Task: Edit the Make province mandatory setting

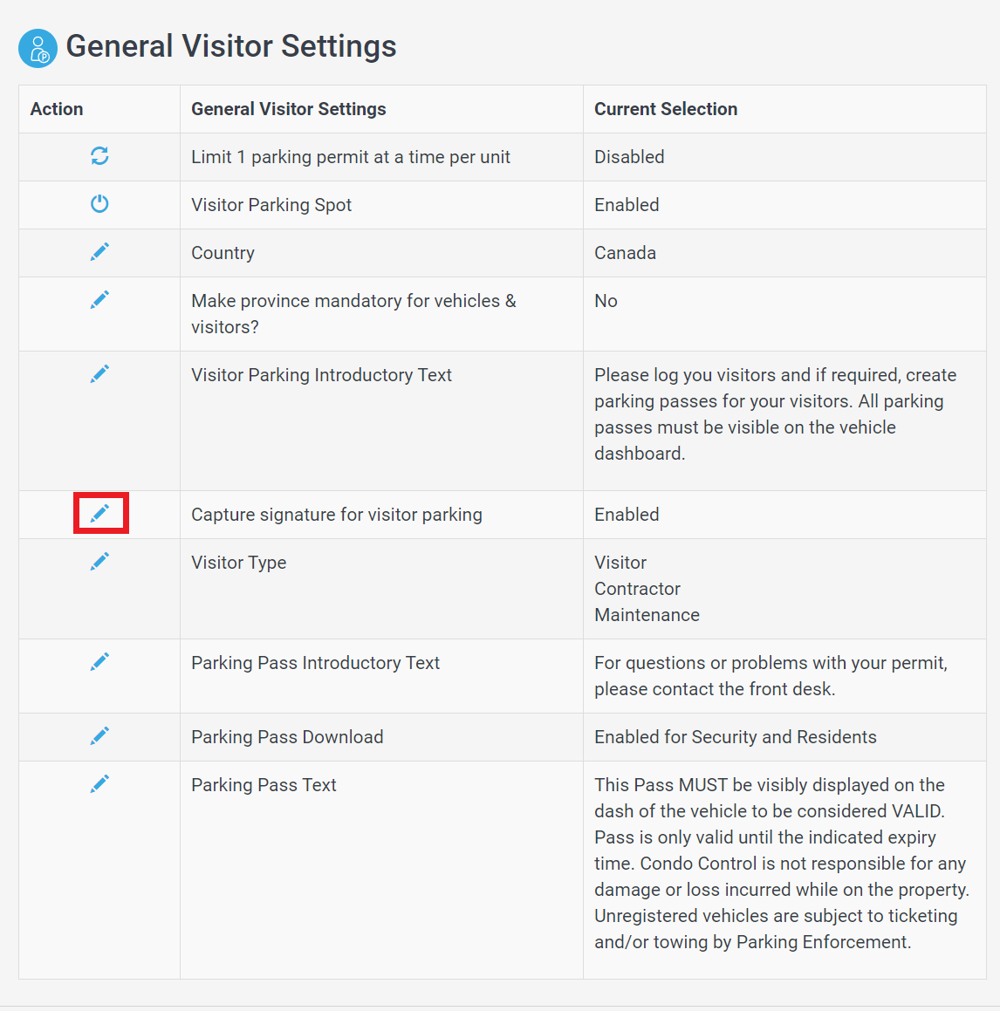Action: point(99,300)
